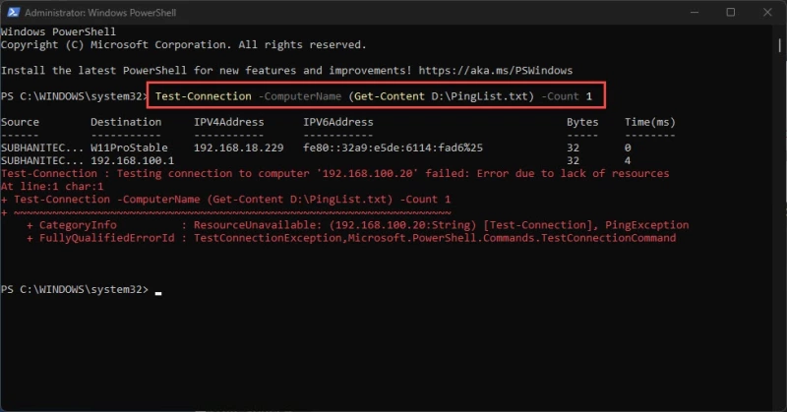The width and height of the screenshot is (787, 412).
Task: Click the PowerShell icon in title bar
Action: (x=13, y=12)
